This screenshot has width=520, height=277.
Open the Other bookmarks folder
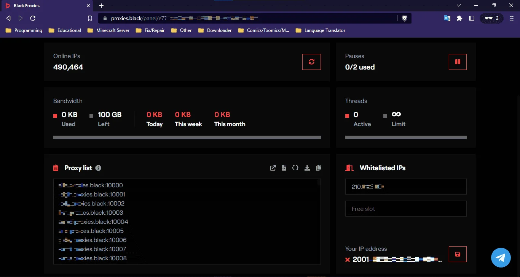(x=182, y=30)
